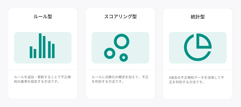This screenshot has height=107, width=241.
Task: Select the tallest bar in the bar chart
Action: [40, 45]
